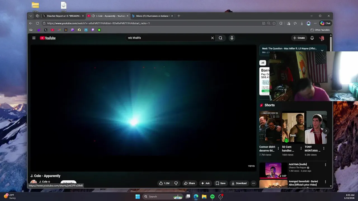This screenshot has height=201, width=358.
Task: Start voice search with the microphone
Action: tap(232, 38)
